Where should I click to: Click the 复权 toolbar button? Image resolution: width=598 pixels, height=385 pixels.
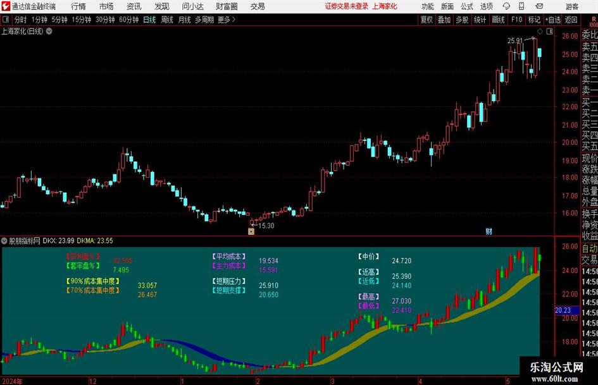pos(427,20)
